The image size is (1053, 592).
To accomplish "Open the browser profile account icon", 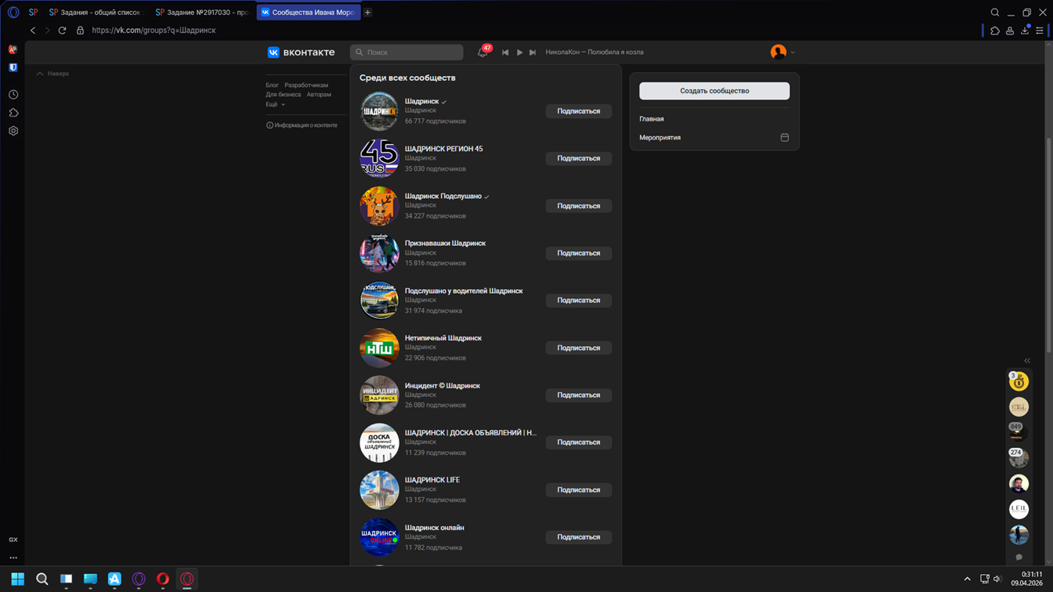I will pos(1010,31).
